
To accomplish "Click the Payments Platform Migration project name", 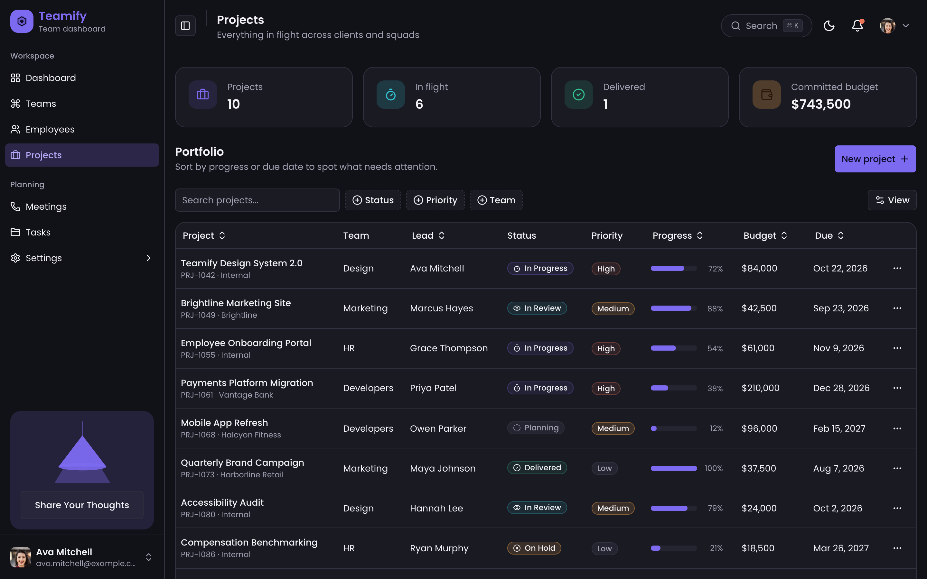I will pyautogui.click(x=247, y=382).
